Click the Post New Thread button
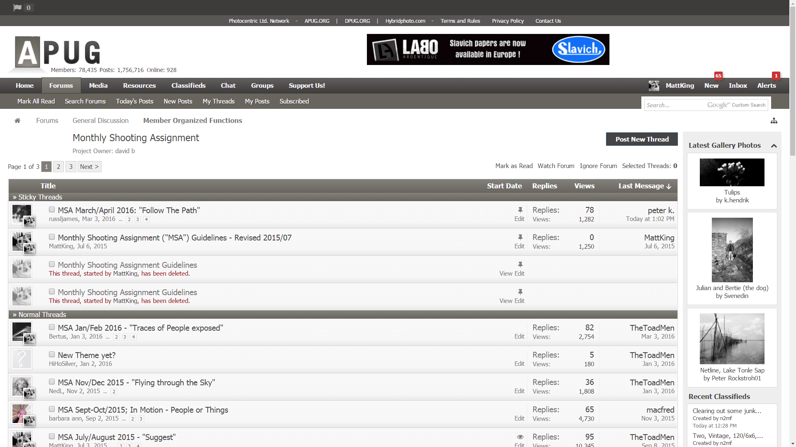This screenshot has height=447, width=796. 641,139
